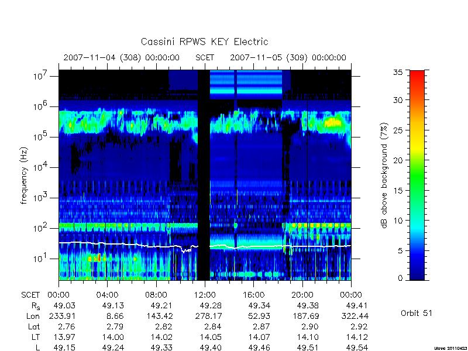The image size is (468, 351).
Task: Click the L value 49.51
Action: (x=308, y=347)
